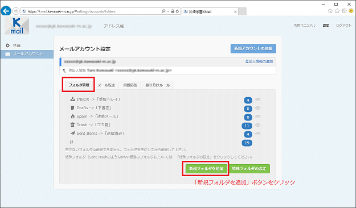Click the メールアカウント設定 heading
This screenshot has width=356, height=208.
(85, 49)
